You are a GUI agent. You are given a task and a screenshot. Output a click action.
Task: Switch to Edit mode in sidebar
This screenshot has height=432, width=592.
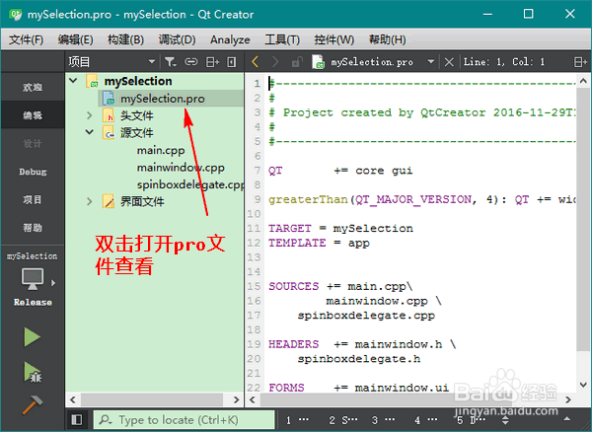coord(33,115)
